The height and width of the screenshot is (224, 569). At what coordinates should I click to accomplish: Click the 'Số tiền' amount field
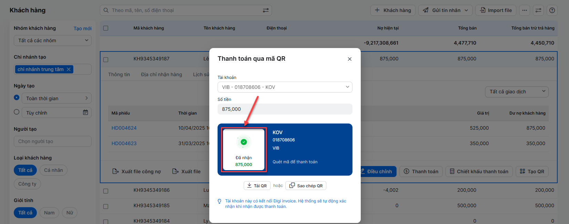pyautogui.click(x=285, y=109)
